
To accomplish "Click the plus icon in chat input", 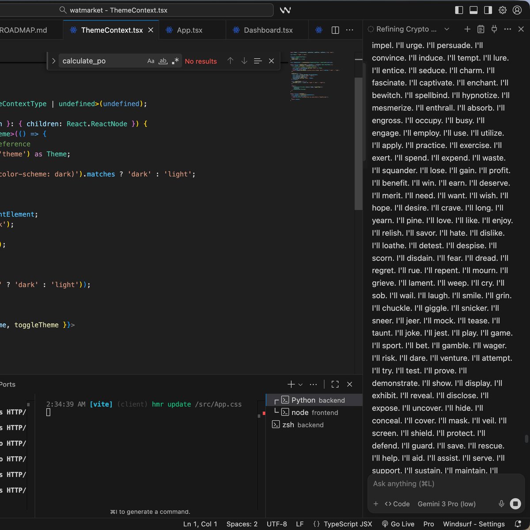I will coord(376,504).
